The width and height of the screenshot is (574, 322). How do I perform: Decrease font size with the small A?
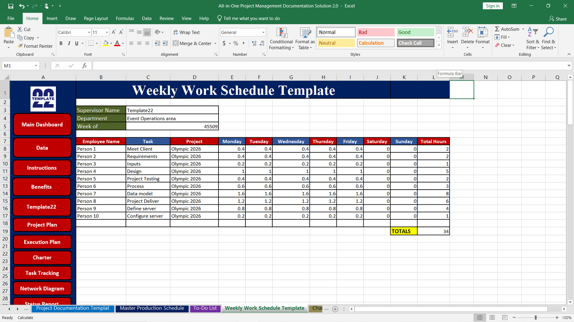pos(121,32)
